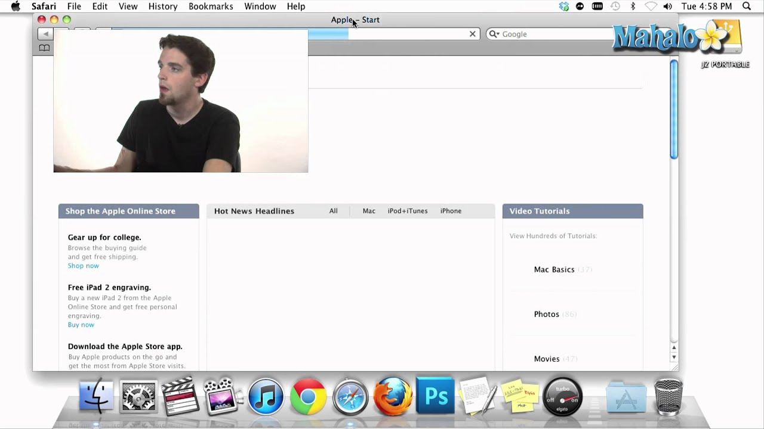Click Download the Apple Store app heading
The width and height of the screenshot is (764, 429).
click(125, 346)
